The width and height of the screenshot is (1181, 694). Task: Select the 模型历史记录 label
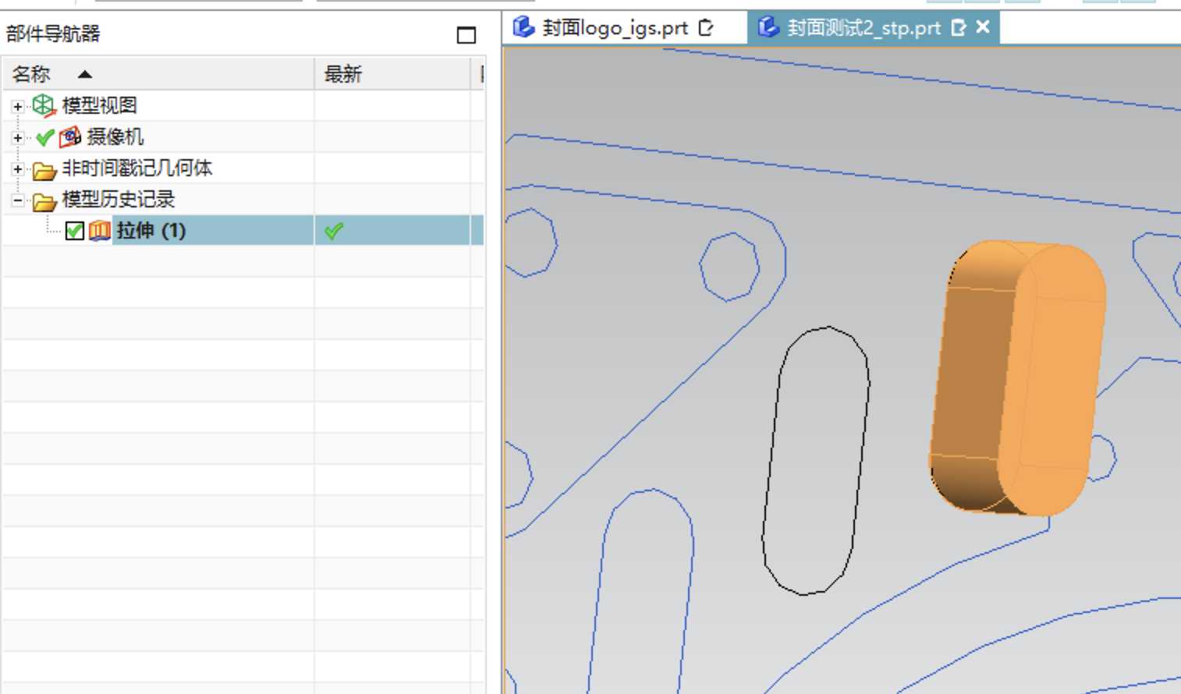119,200
